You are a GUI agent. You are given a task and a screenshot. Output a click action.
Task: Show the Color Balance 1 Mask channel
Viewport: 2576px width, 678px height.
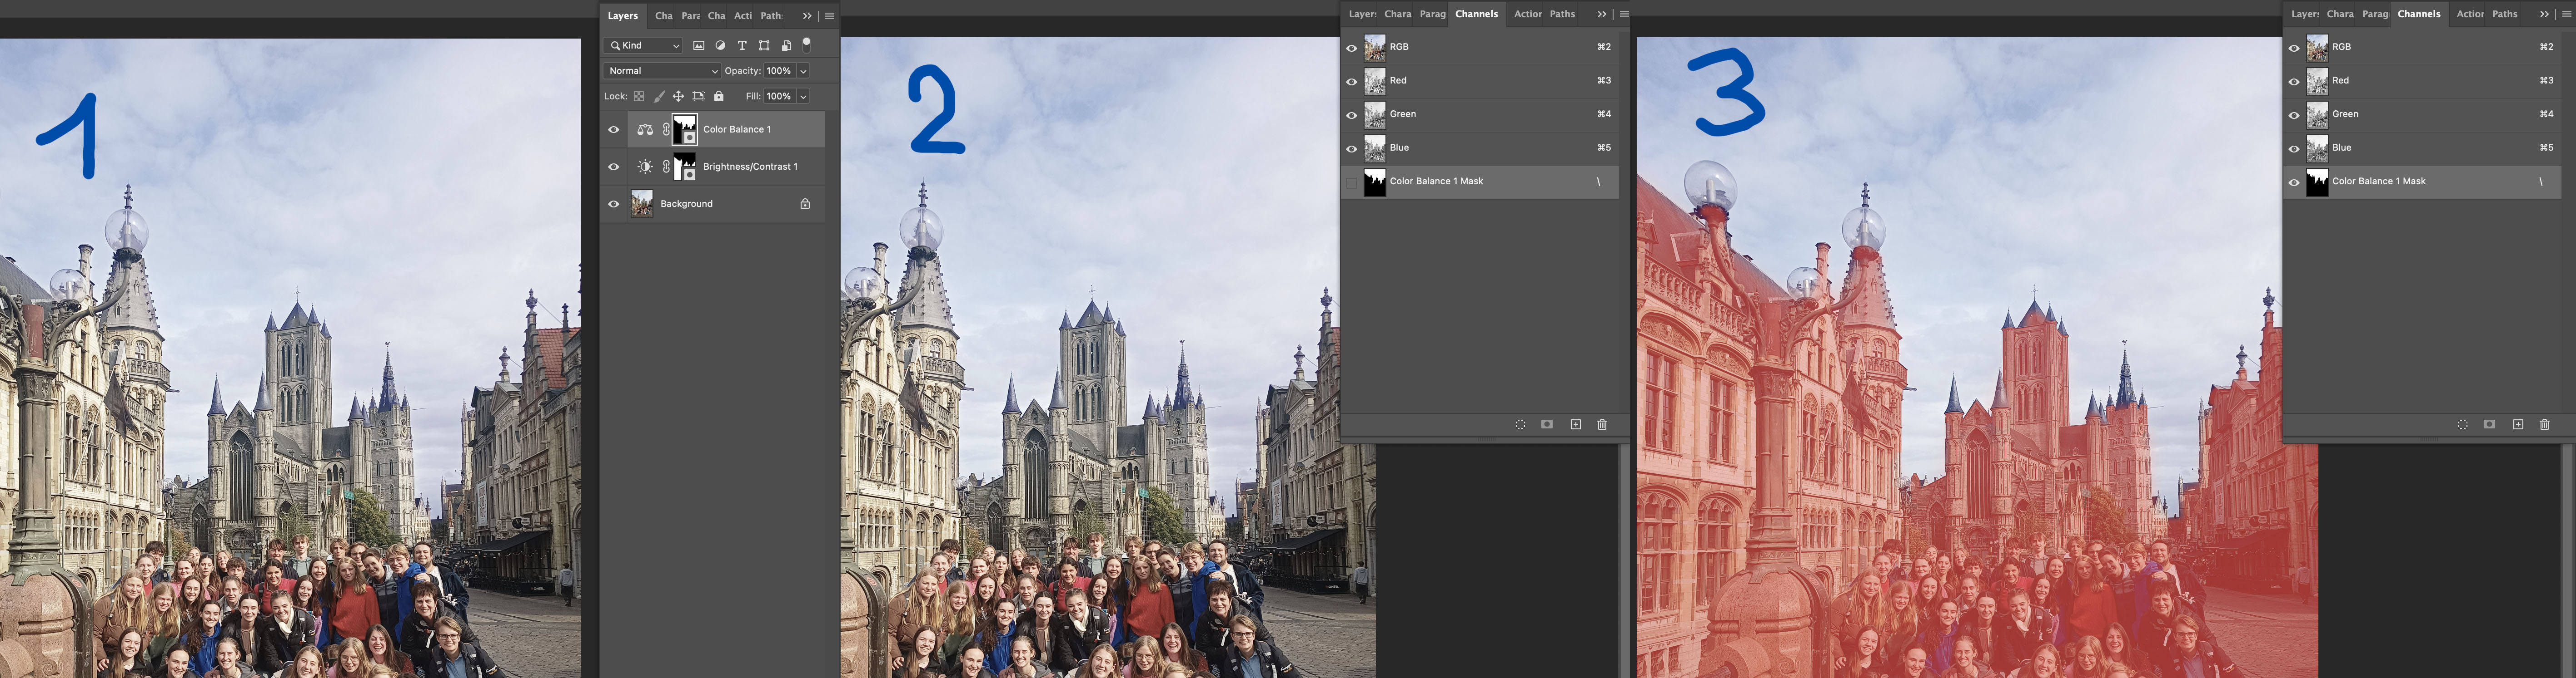coord(1352,182)
